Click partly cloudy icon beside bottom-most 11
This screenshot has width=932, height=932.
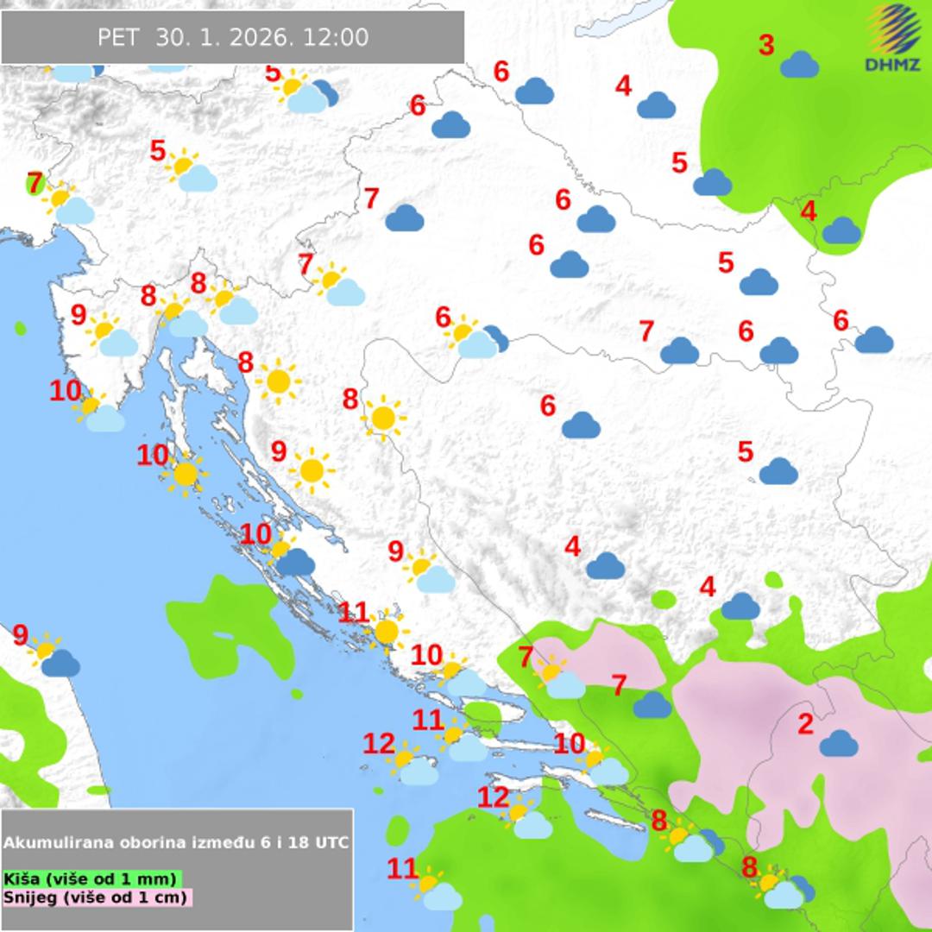[x=436, y=891]
